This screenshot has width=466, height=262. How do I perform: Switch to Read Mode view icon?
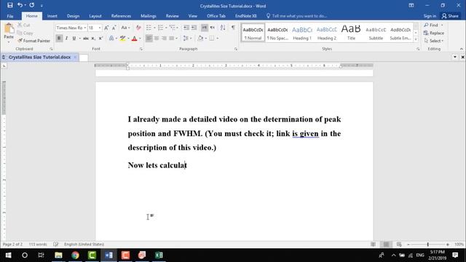pyautogui.click(x=374, y=245)
